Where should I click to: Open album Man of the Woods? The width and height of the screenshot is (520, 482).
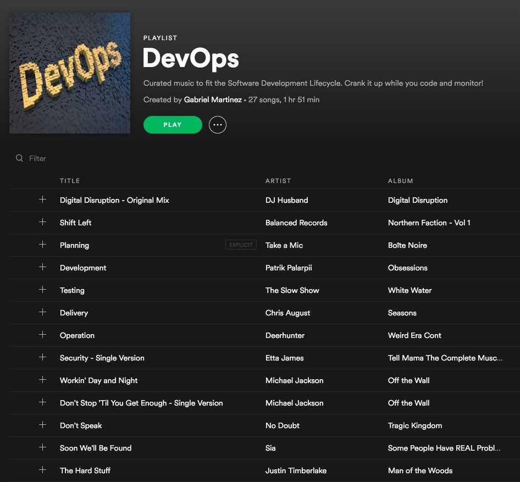point(420,470)
